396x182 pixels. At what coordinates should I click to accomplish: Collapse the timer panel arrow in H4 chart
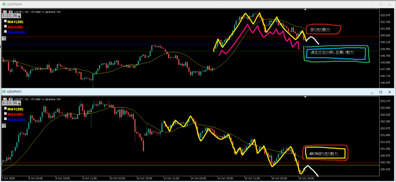pos(19,16)
